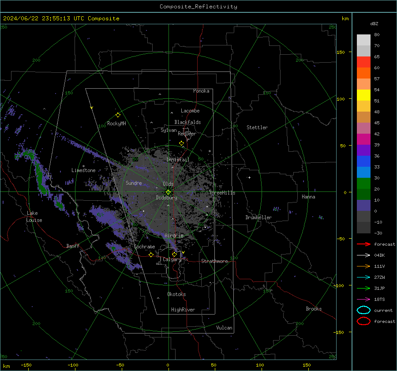Click the Airdrie label
The image size is (397, 371).
point(174,236)
